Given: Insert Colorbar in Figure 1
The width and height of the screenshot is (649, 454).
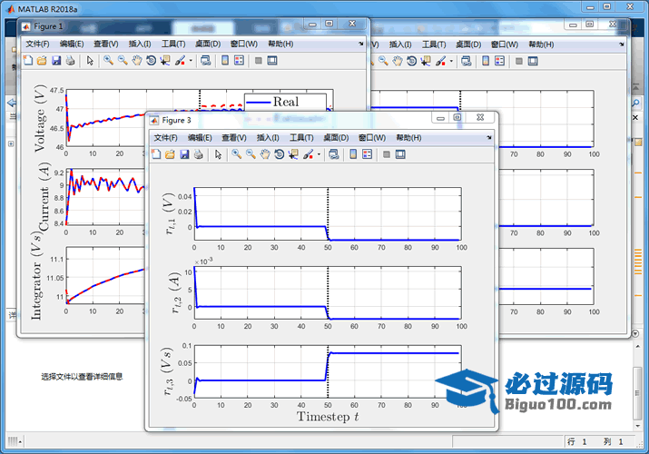Looking at the screenshot, I should [225, 61].
